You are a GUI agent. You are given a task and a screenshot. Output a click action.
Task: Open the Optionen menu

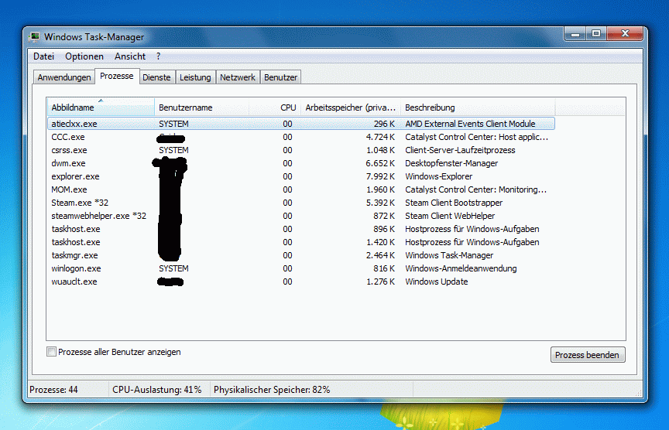click(84, 56)
